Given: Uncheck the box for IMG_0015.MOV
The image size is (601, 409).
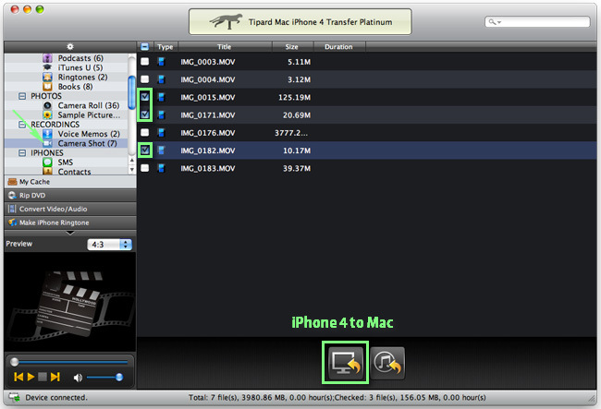Looking at the screenshot, I should pyautogui.click(x=144, y=97).
